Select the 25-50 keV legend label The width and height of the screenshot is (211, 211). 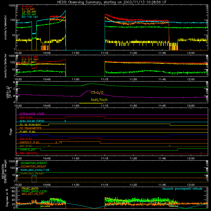click(x=29, y=14)
